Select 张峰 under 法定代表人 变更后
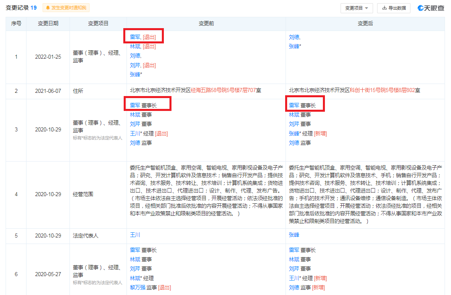Viewport: 451px width, 295px height. pyautogui.click(x=293, y=234)
